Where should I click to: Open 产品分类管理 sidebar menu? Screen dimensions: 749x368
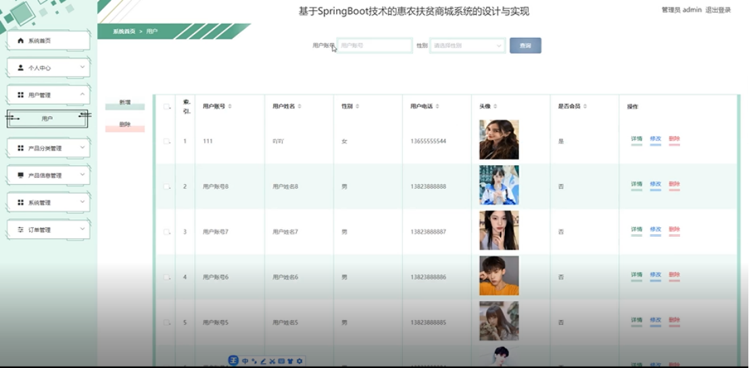(x=48, y=148)
